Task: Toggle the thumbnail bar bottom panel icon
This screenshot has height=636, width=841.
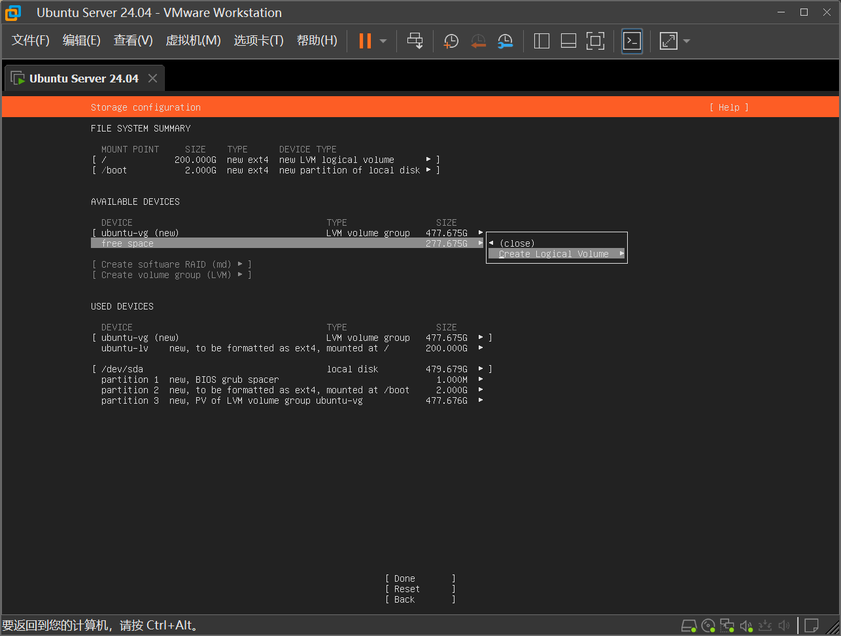Action: [x=568, y=41]
